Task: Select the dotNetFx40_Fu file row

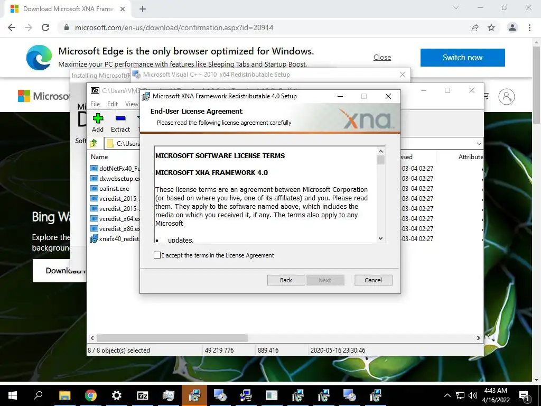Action: [115, 169]
